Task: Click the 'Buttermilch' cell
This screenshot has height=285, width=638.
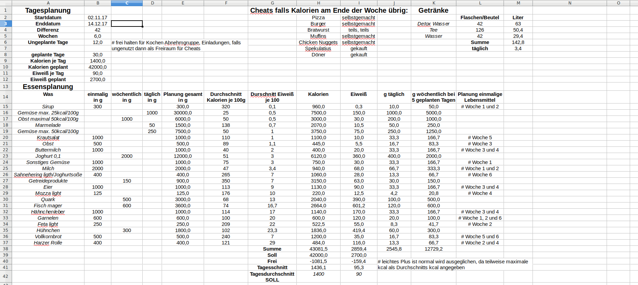Action: click(x=48, y=150)
